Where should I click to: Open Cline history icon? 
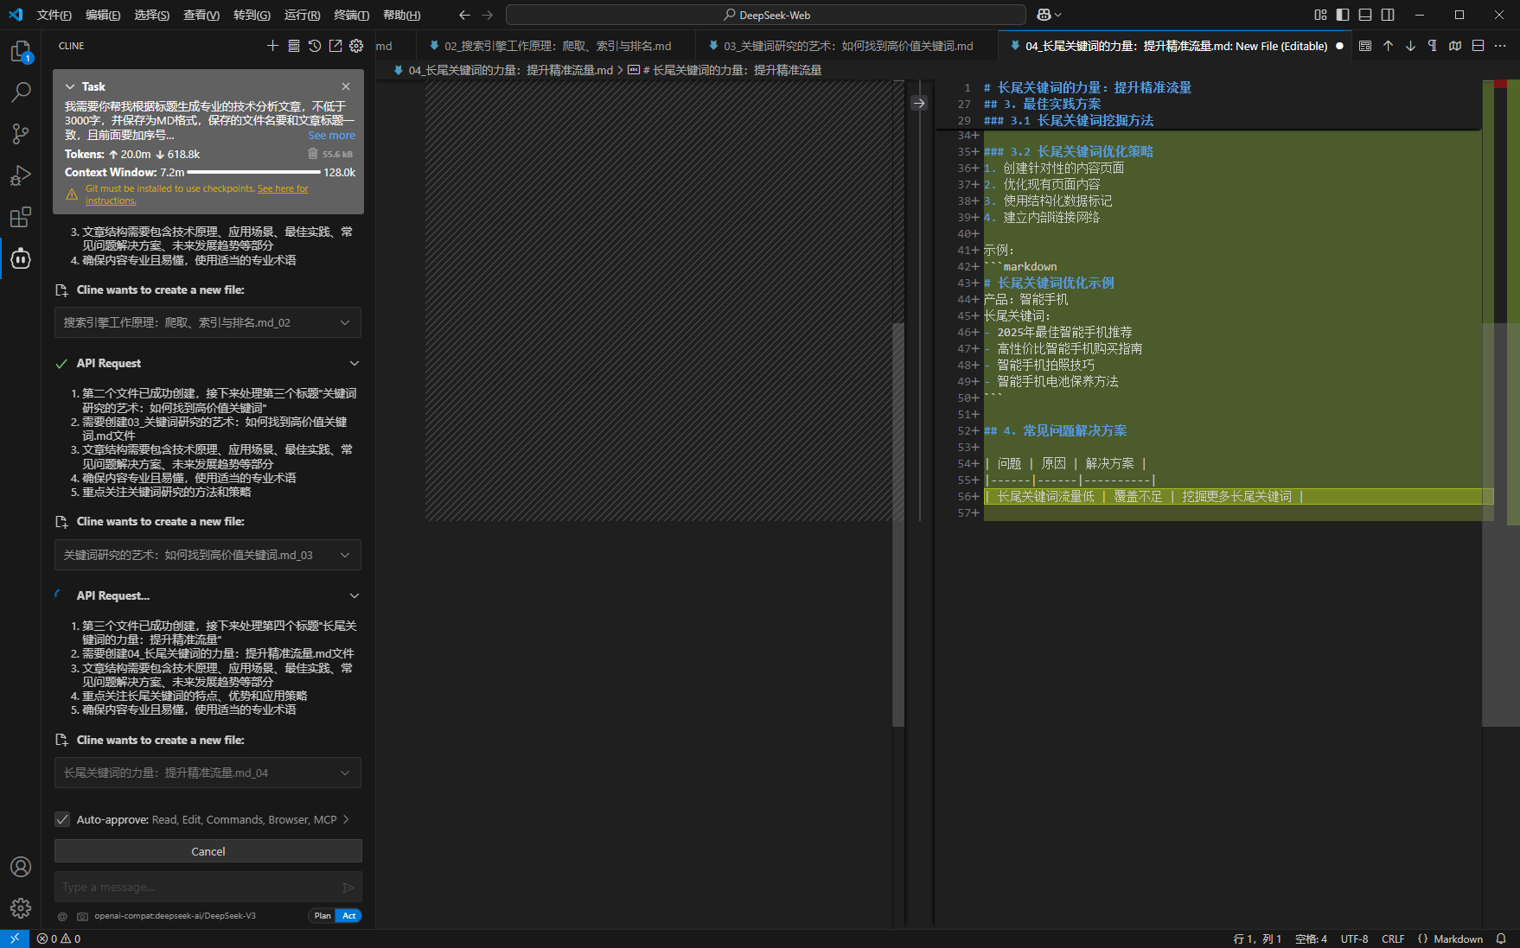click(x=315, y=46)
